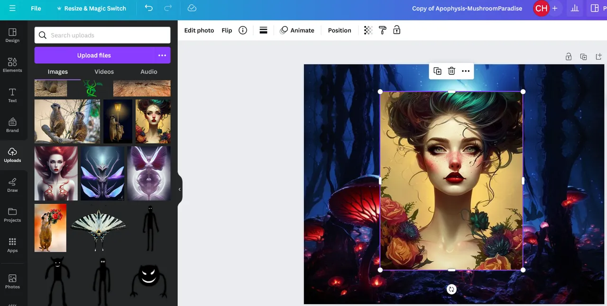Viewport: 607px width, 306px height.
Task: Select the Uploads sidebar tab
Action: [12, 155]
